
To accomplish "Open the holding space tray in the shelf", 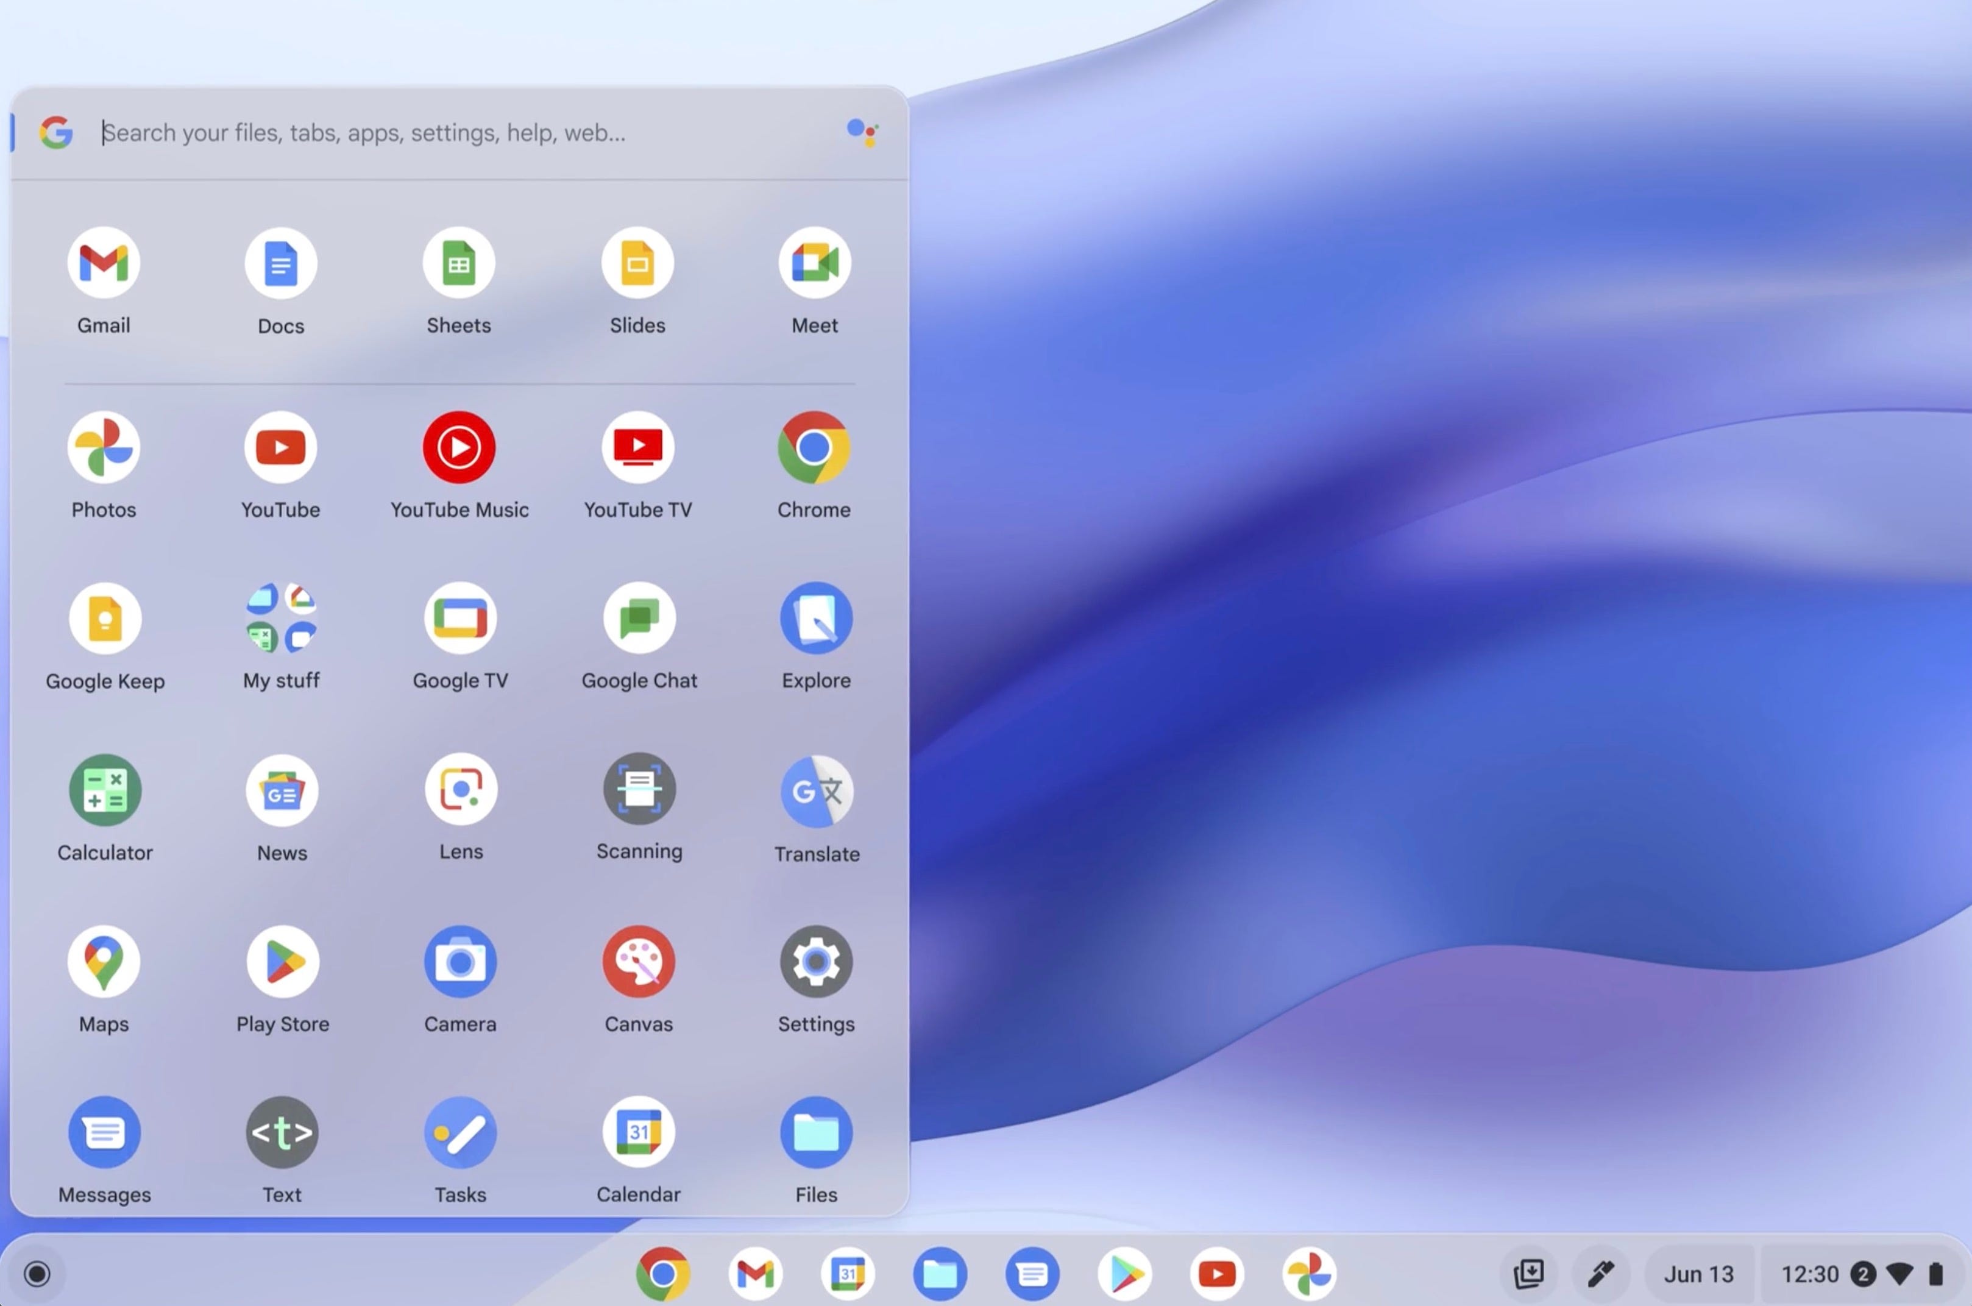I will coord(1529,1274).
